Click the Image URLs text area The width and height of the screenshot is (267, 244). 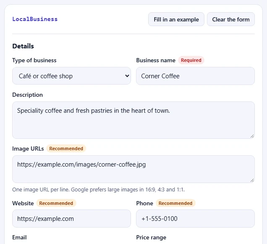tap(133, 169)
